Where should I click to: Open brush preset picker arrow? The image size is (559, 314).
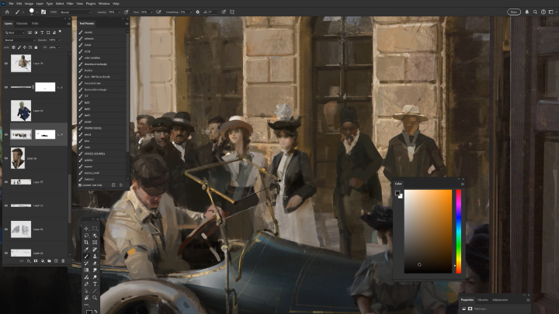tap(36, 12)
